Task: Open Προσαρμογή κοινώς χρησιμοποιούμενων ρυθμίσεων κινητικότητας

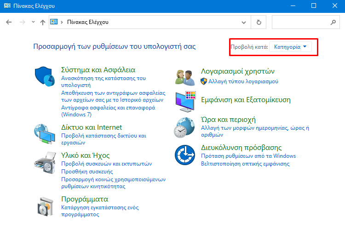Action: click(x=113, y=183)
